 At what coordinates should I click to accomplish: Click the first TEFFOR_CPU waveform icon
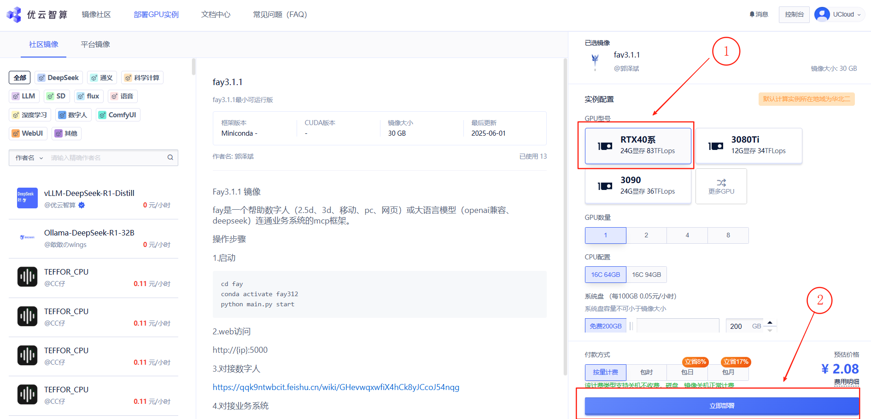27,277
